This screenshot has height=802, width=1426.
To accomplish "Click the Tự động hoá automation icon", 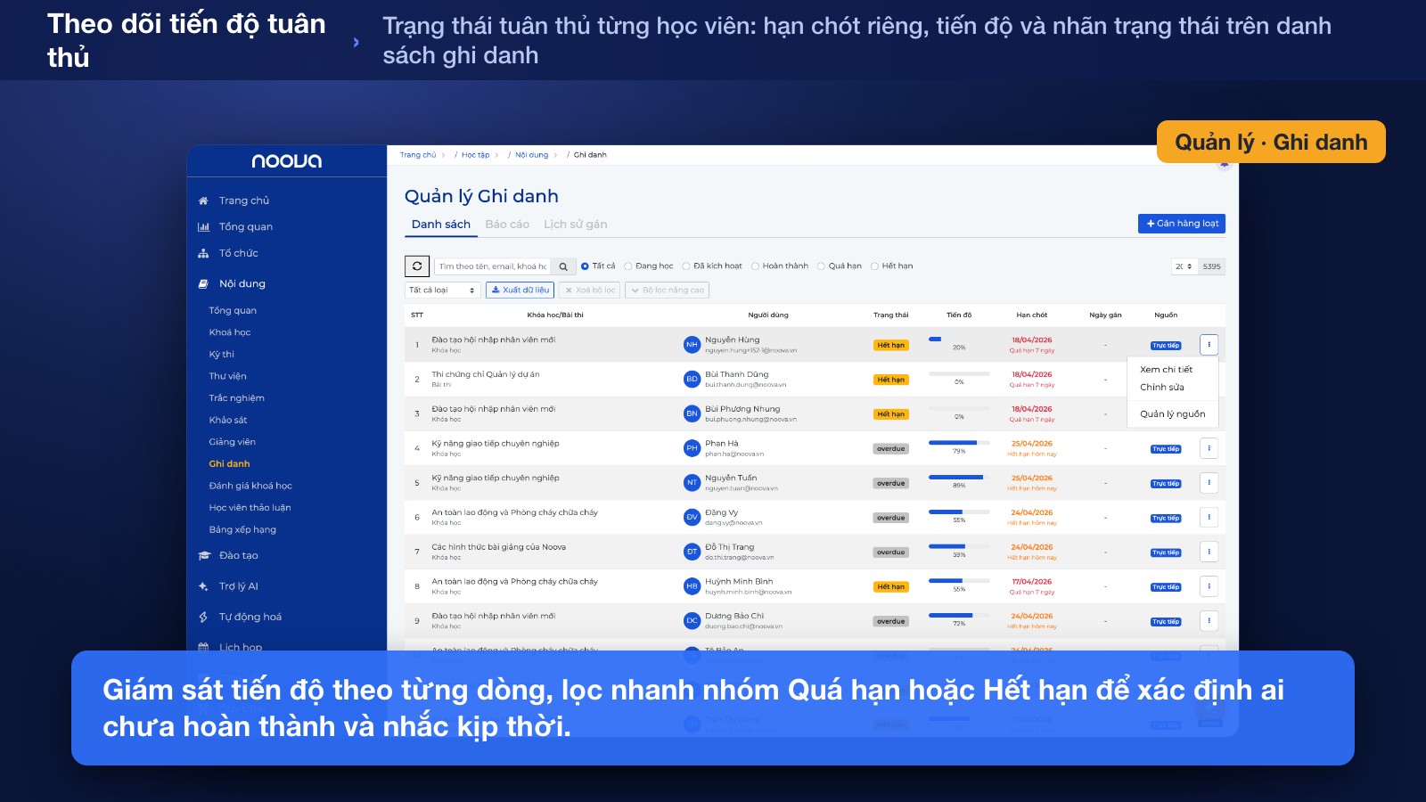I will click(x=203, y=617).
